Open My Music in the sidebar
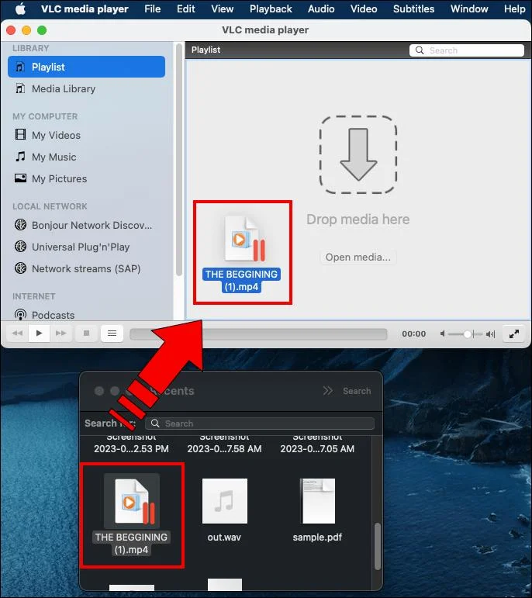This screenshot has height=598, width=532. [x=87, y=157]
